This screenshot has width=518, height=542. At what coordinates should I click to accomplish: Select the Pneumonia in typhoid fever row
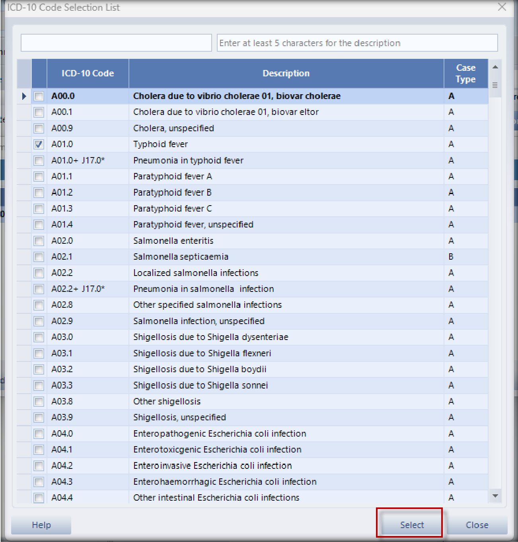tap(188, 161)
